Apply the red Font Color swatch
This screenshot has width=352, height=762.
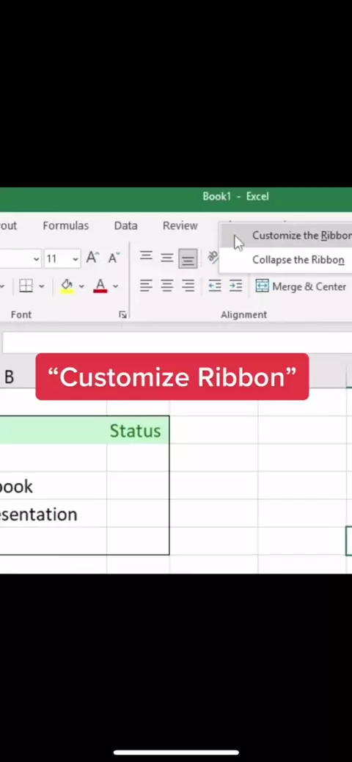100,286
